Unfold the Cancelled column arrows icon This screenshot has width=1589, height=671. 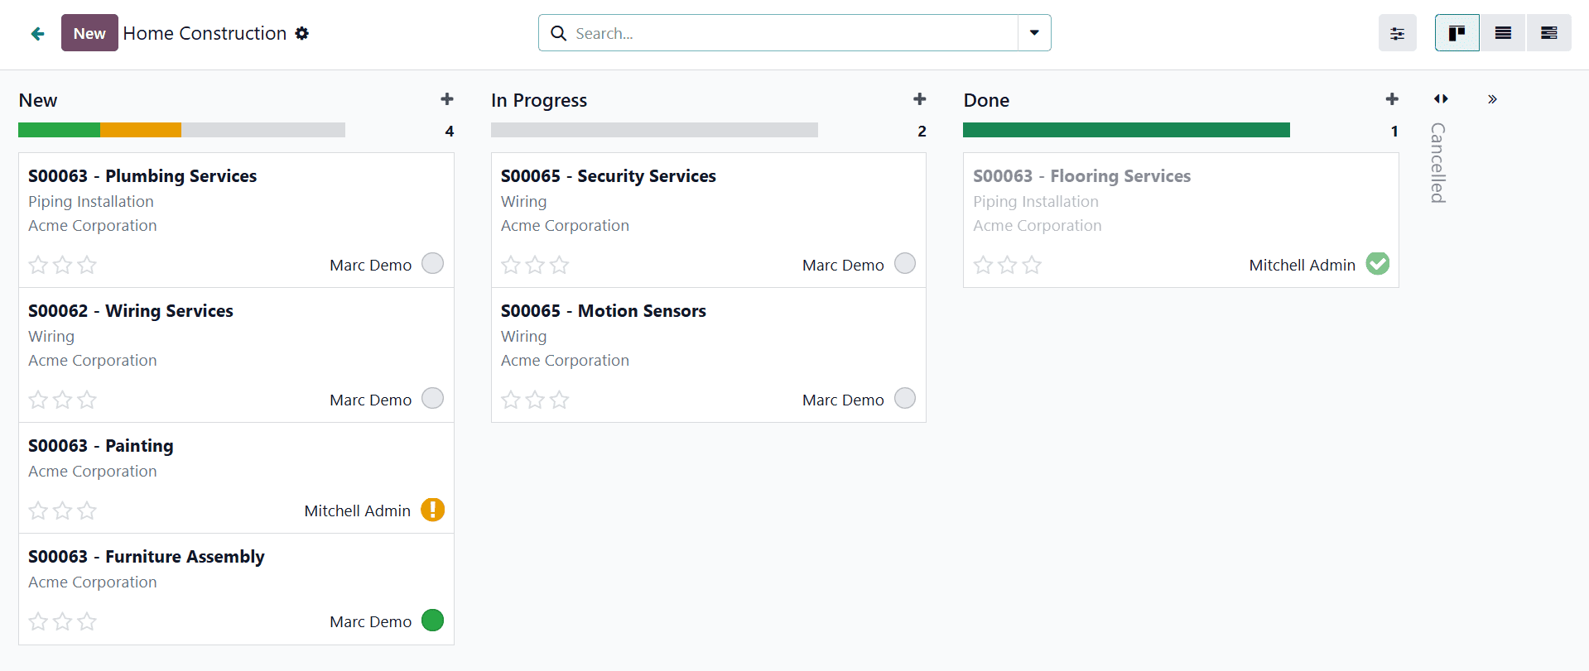1441,99
